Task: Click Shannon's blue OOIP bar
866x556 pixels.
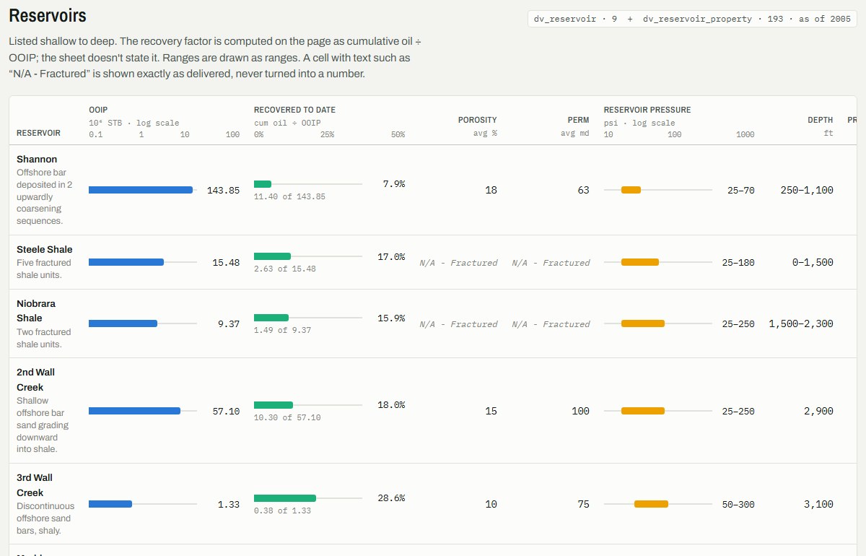Action: pyautogui.click(x=141, y=190)
